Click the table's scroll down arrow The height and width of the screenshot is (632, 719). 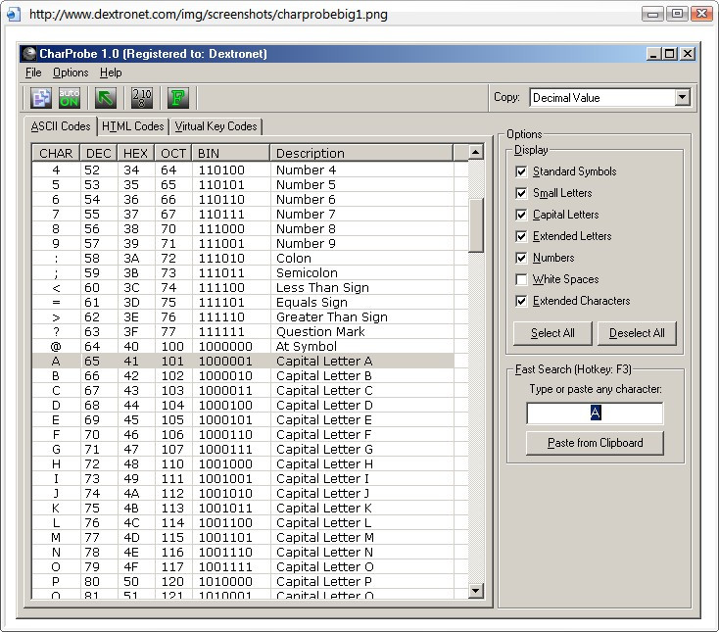pos(476,591)
